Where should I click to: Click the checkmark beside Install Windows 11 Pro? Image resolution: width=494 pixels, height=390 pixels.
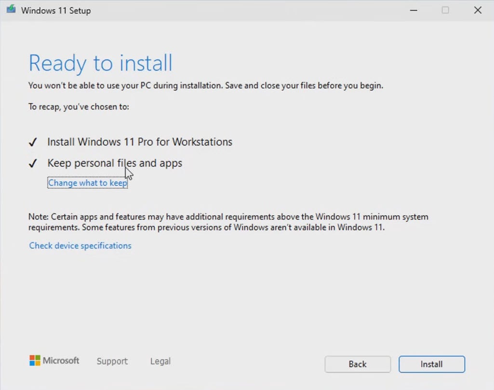coord(33,142)
